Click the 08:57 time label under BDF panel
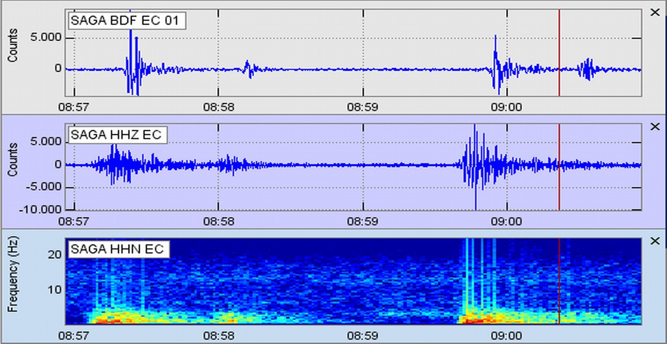667x344 pixels. pyautogui.click(x=73, y=107)
